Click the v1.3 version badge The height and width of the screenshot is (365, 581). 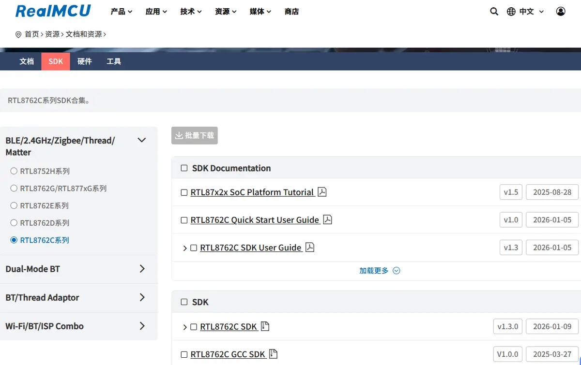[511, 247]
